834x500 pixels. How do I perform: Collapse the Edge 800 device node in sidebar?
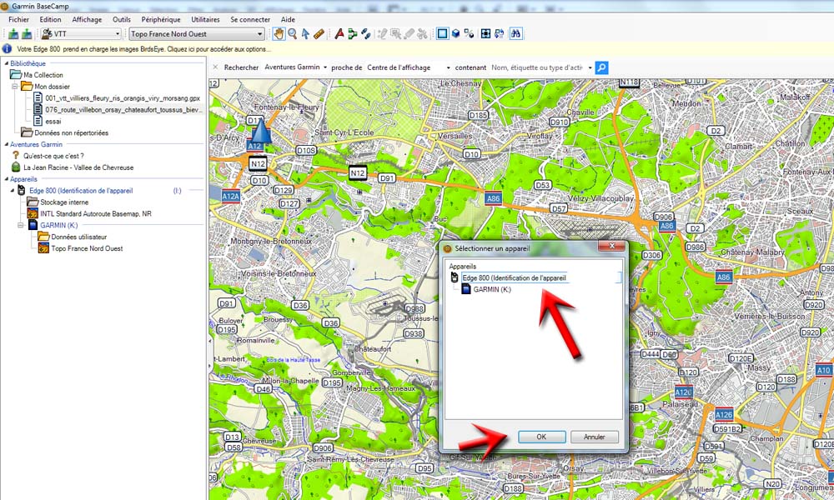coord(13,190)
